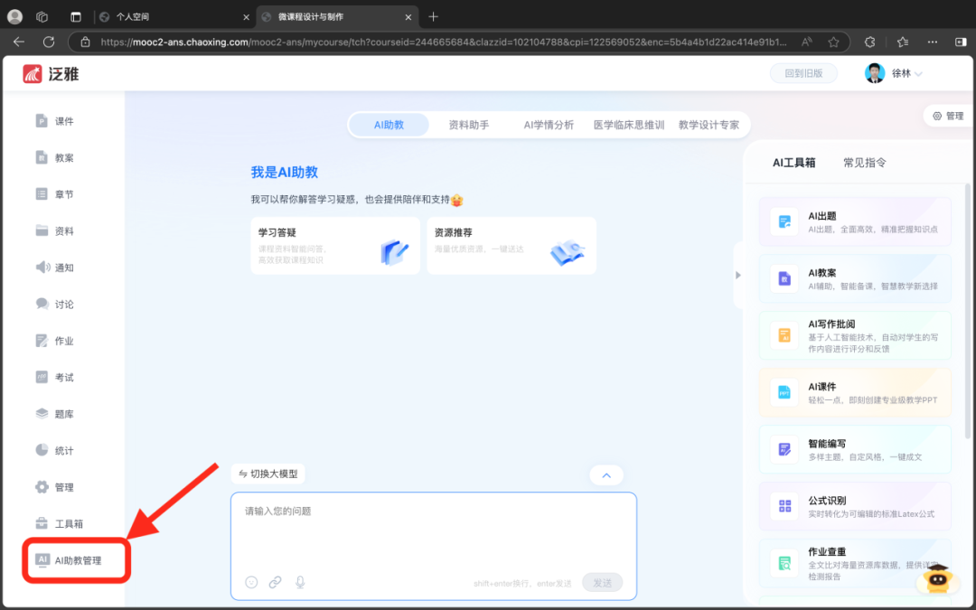Select the 学习答疑 card
Viewport: 976px width, 610px height.
[335, 246]
